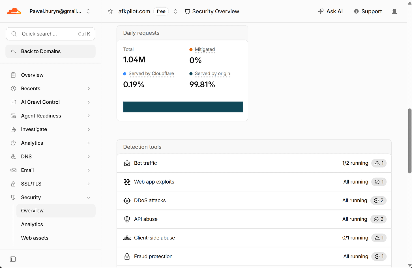412x268 pixels.
Task: Click the DDoS attacks target icon
Action: 127,201
